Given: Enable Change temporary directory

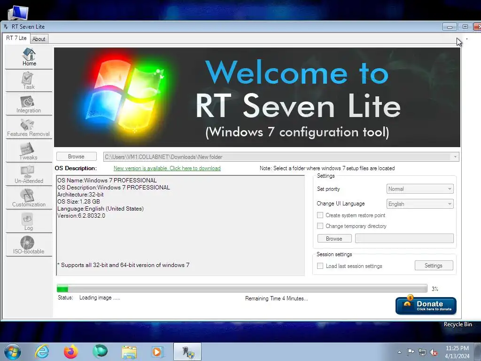Looking at the screenshot, I should [320, 226].
